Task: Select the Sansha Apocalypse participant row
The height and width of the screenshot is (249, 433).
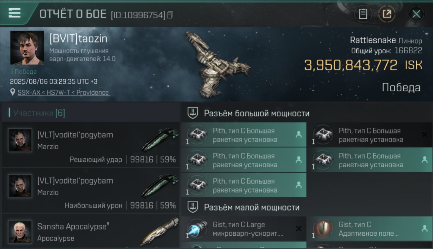Action: [x=91, y=231]
